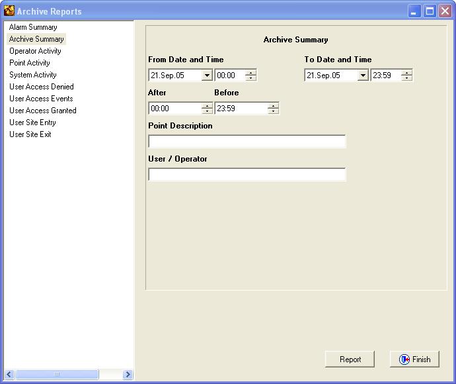This screenshot has width=456, height=384.
Task: Decrease Before time with down spinner
Action: (x=273, y=111)
